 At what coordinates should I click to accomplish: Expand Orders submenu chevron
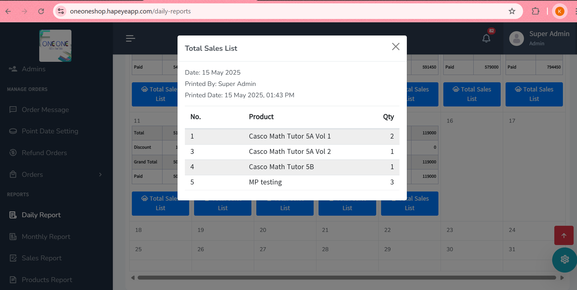tap(100, 174)
